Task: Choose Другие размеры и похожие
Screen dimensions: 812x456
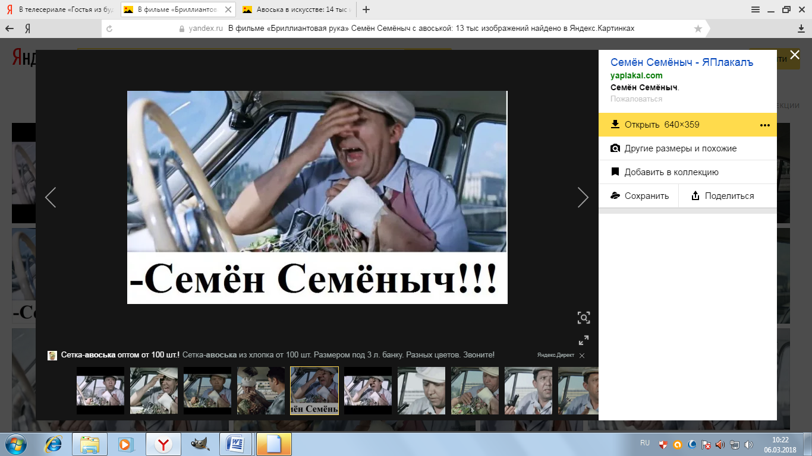Action: (688, 148)
